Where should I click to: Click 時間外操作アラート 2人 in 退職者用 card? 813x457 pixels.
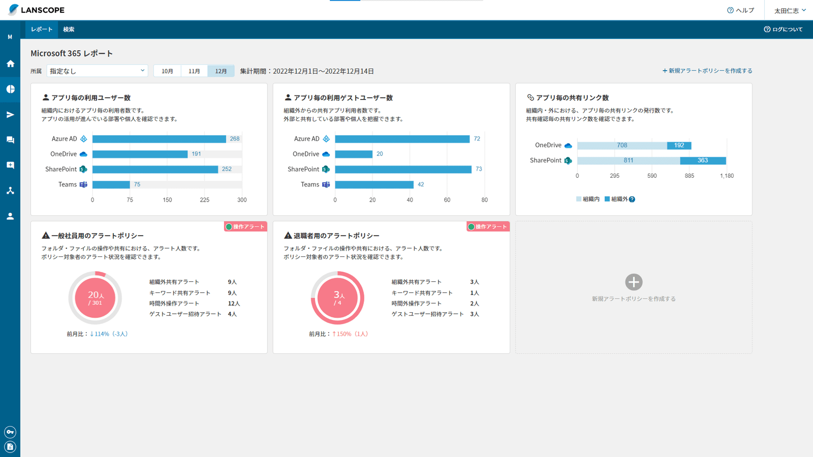pos(435,304)
